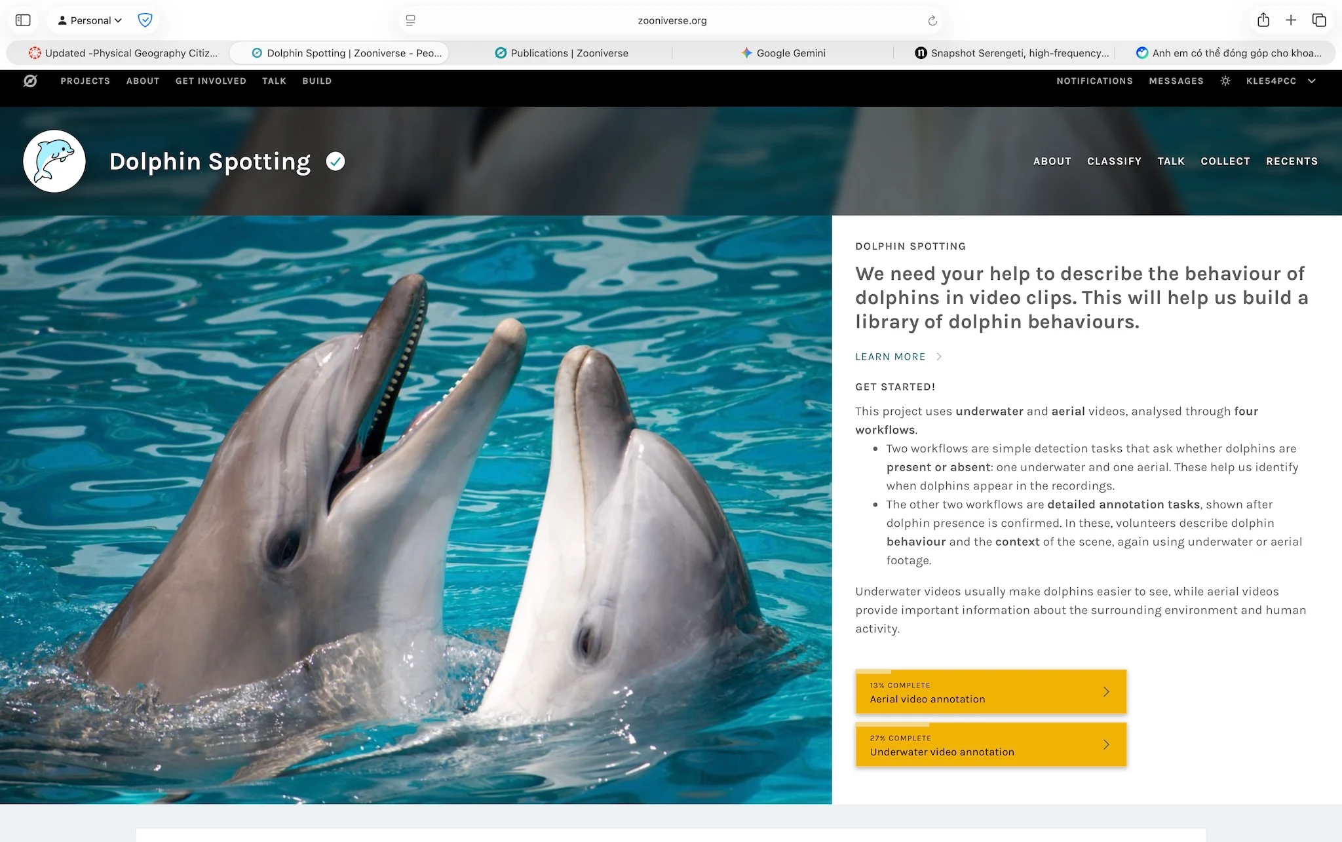This screenshot has width=1342, height=842.
Task: Show the tab overview icon
Action: click(1319, 20)
